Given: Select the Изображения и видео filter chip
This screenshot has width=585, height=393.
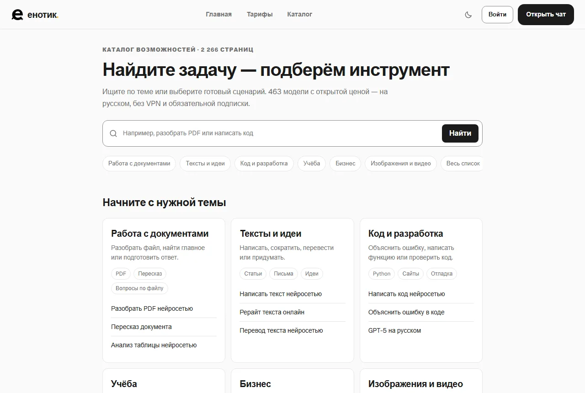Looking at the screenshot, I should 401,164.
